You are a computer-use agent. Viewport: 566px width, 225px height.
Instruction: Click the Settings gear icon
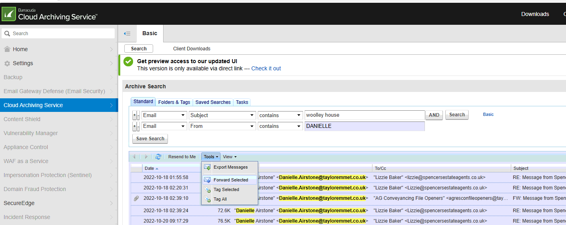7,63
